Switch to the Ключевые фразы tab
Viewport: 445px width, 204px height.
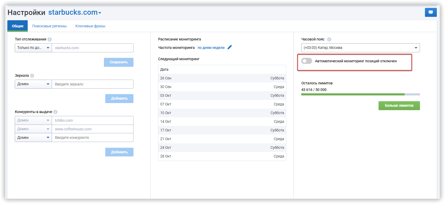90,26
